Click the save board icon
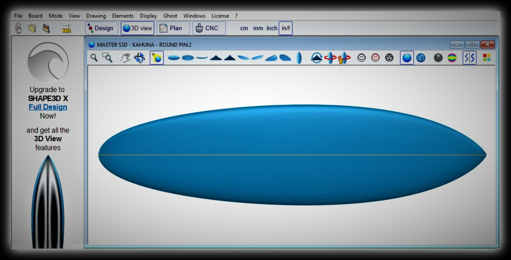Screen dimensions: 511x260 point(47,28)
